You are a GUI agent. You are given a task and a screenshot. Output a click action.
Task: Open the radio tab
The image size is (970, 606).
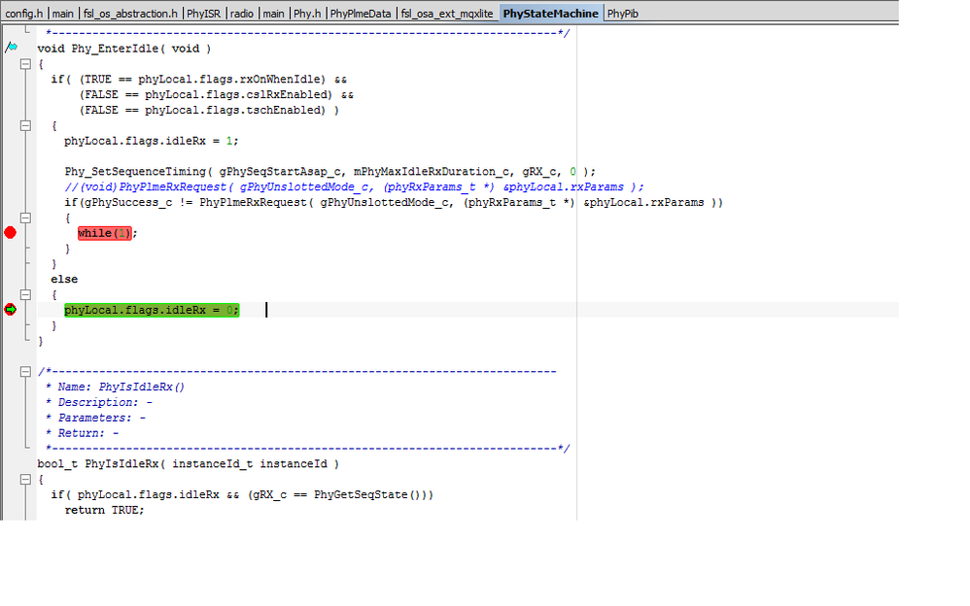(242, 13)
